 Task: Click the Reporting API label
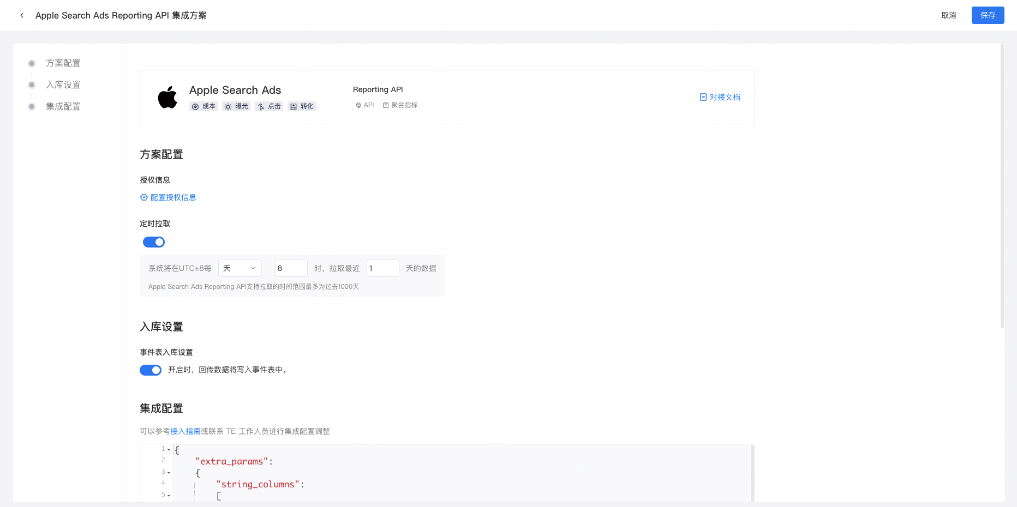[378, 89]
